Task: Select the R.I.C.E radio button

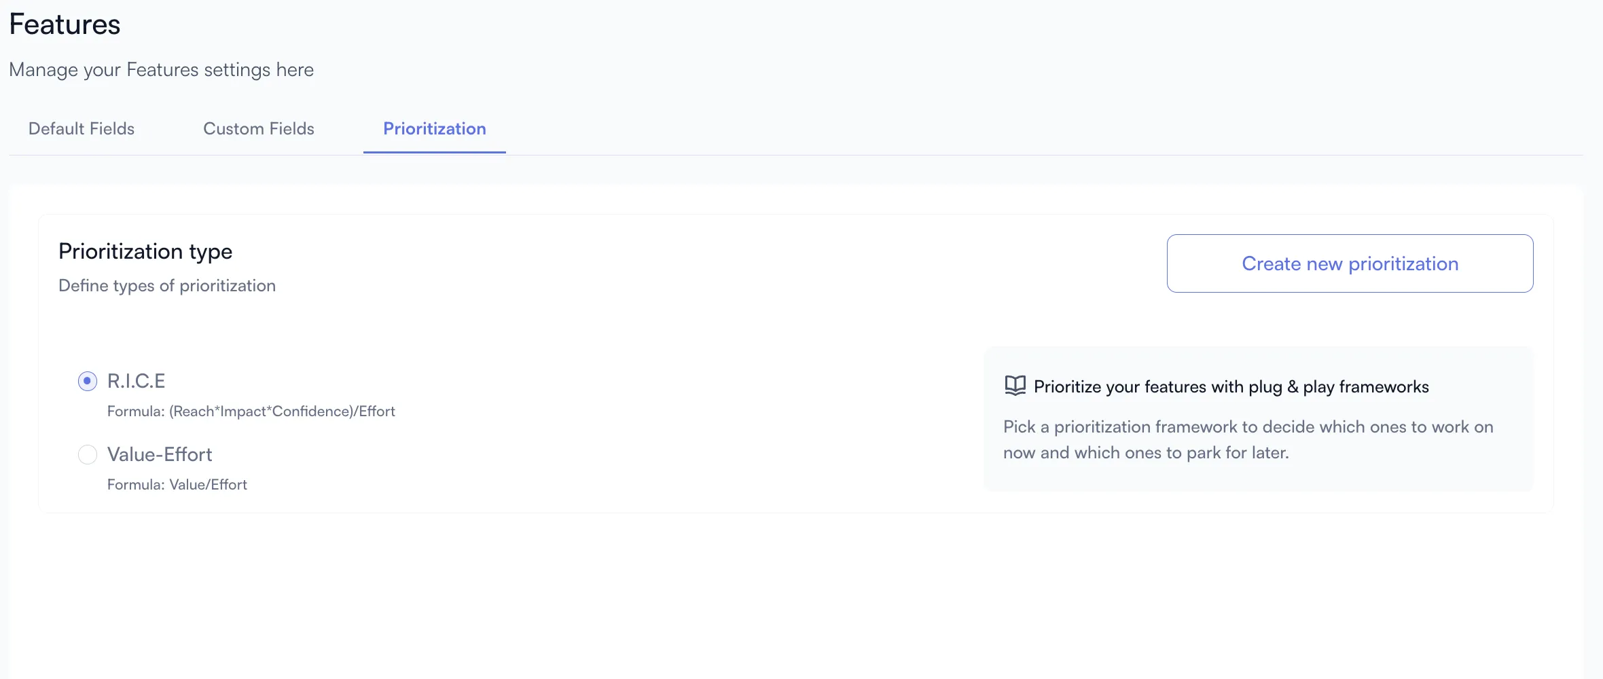Action: tap(88, 381)
